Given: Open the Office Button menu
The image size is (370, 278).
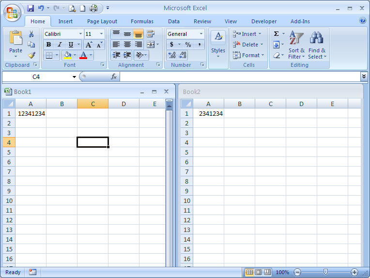Looking at the screenshot, I should click(x=12, y=12).
